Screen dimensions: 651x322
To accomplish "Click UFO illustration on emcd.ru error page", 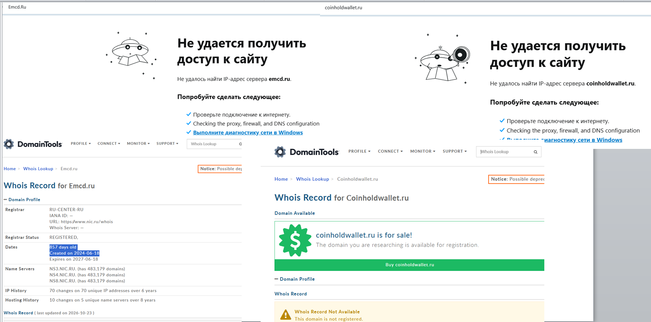I will tap(131, 55).
